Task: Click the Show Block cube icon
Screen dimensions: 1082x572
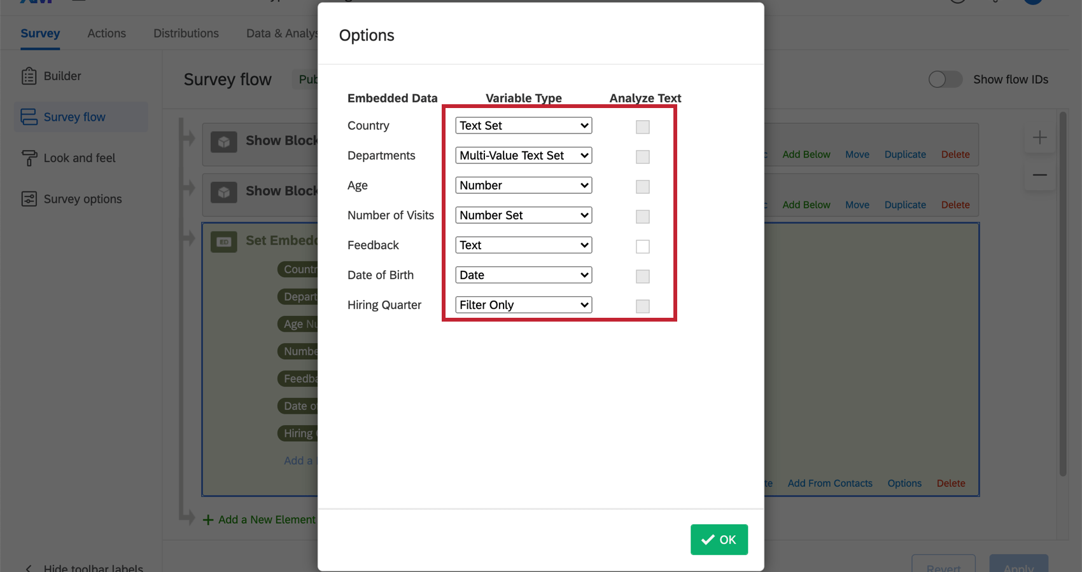Action: (x=224, y=141)
